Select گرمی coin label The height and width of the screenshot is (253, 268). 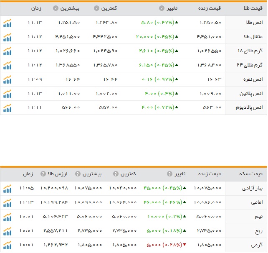point(257,245)
